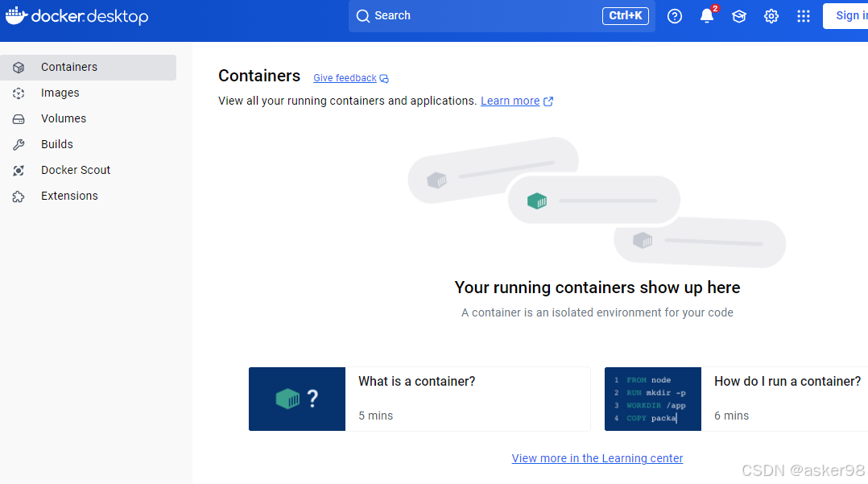
Task: Click the search magnifier icon
Action: tap(362, 16)
